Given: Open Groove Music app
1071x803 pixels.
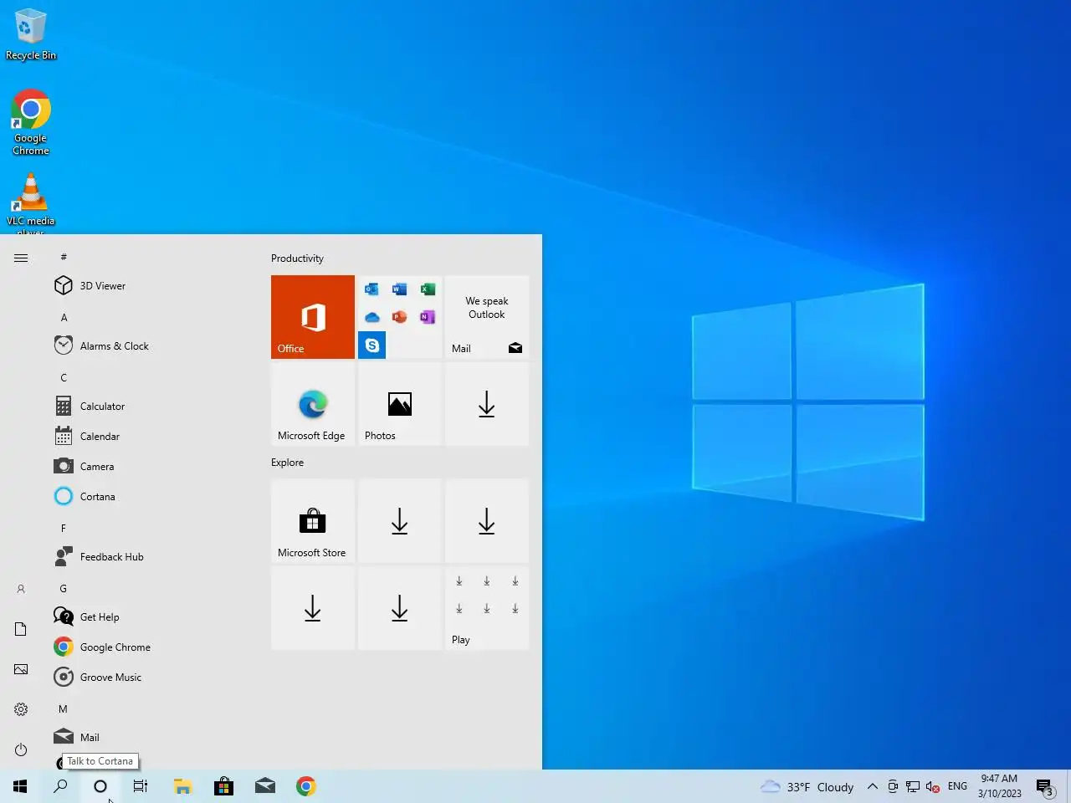Looking at the screenshot, I should [151, 678].
